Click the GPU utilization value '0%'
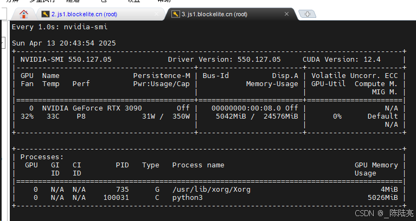416x221 pixels. [x=337, y=116]
